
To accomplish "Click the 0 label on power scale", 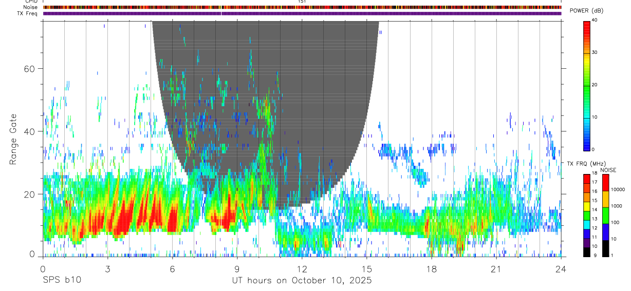I will click(x=593, y=149).
